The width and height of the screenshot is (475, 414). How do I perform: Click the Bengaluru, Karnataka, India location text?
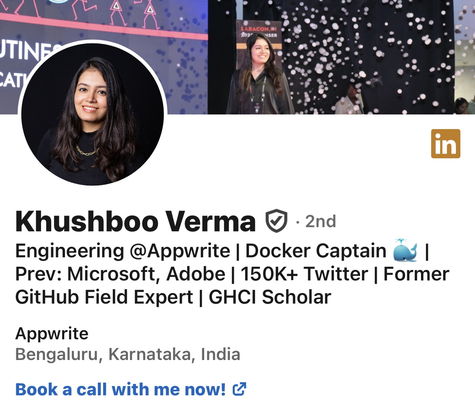coord(127,354)
